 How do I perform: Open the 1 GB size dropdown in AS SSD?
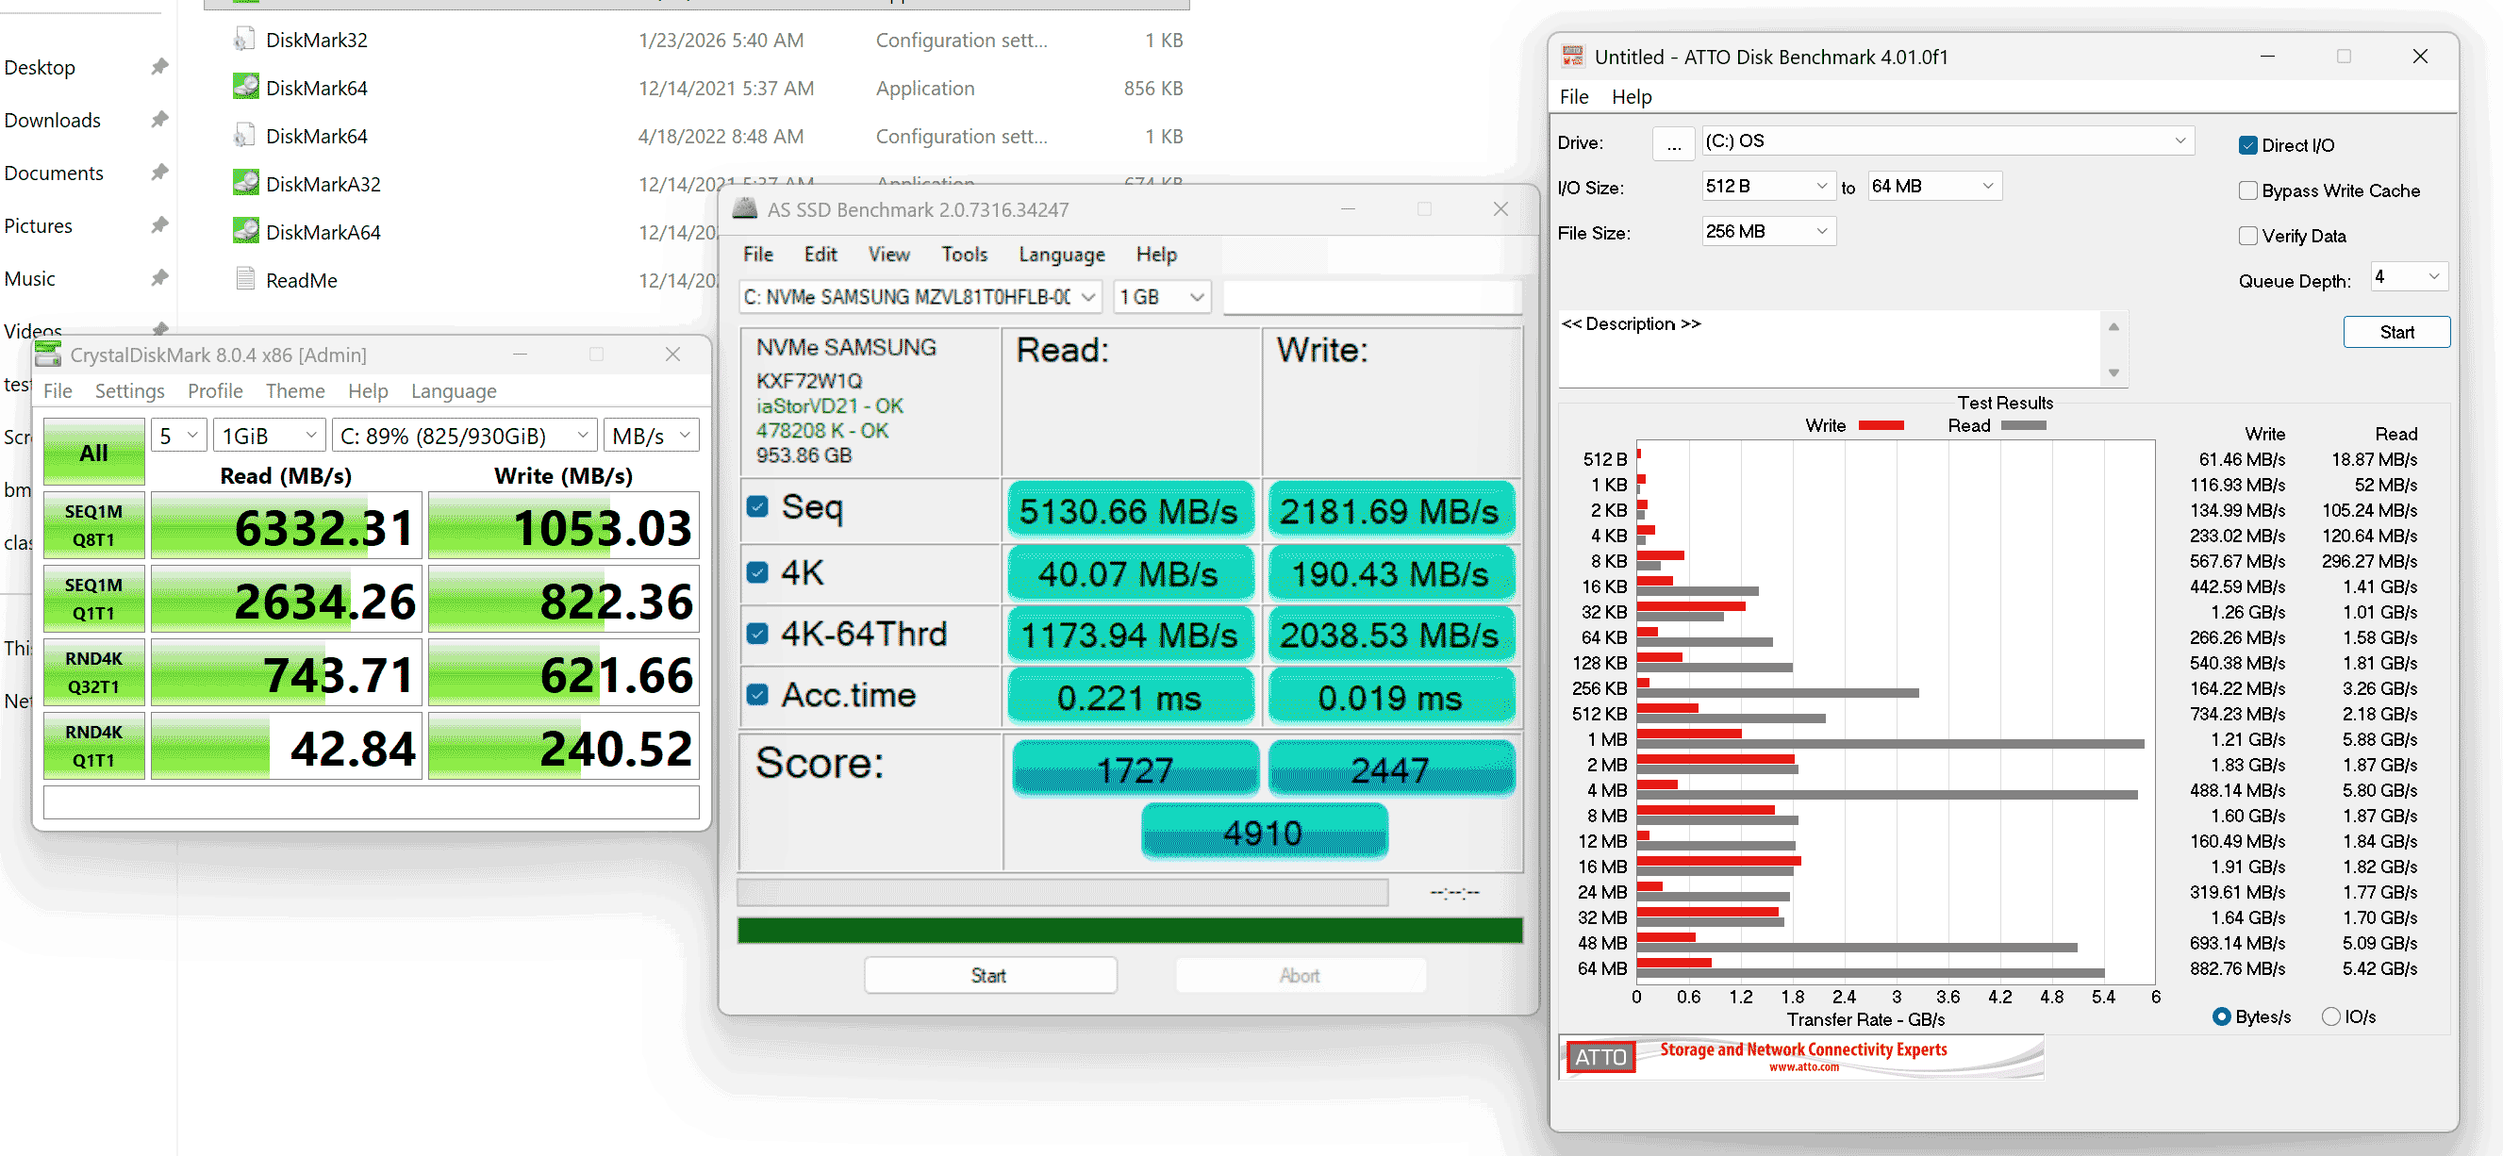(x=1161, y=296)
